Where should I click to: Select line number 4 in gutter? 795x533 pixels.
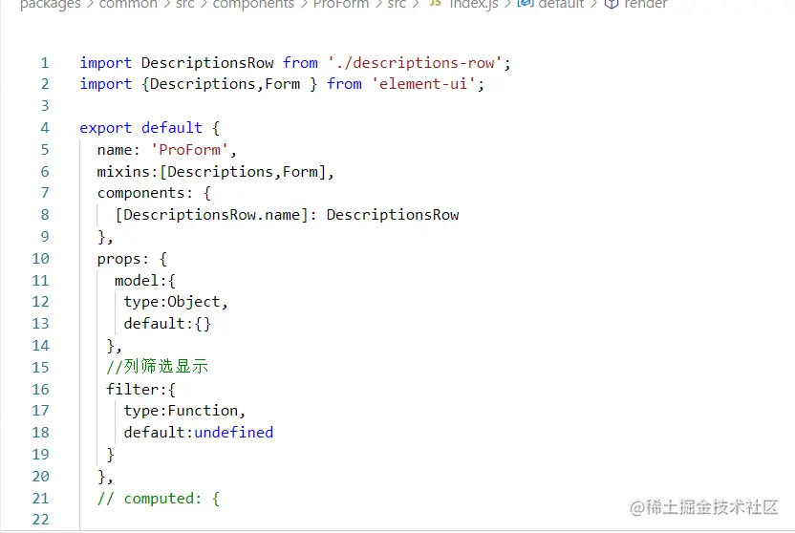pyautogui.click(x=45, y=128)
